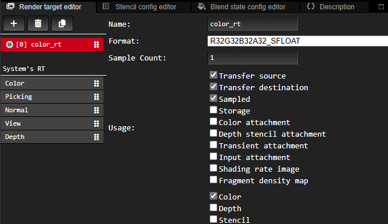Open the Sample Count field
The image size is (388, 224).
(253, 58)
